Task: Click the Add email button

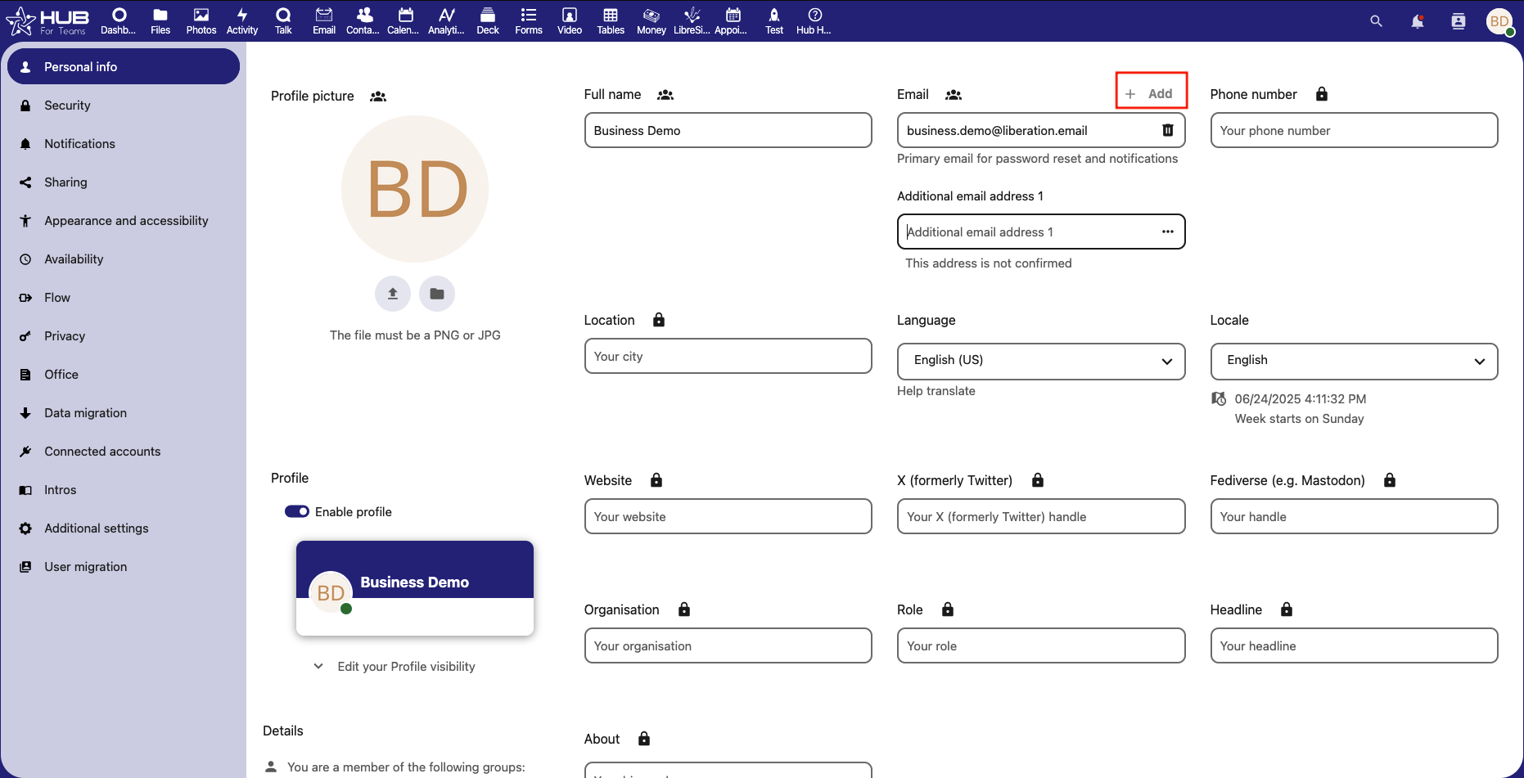Action: 1151,94
